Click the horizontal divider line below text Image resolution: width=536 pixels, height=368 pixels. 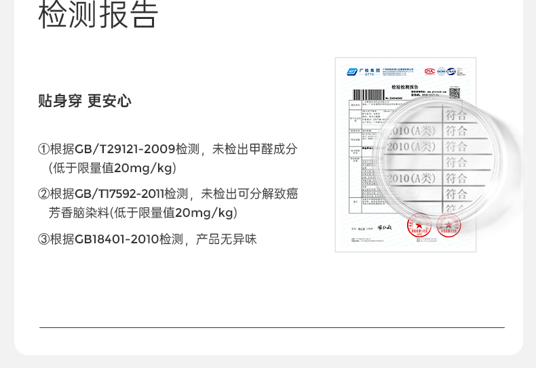click(271, 328)
